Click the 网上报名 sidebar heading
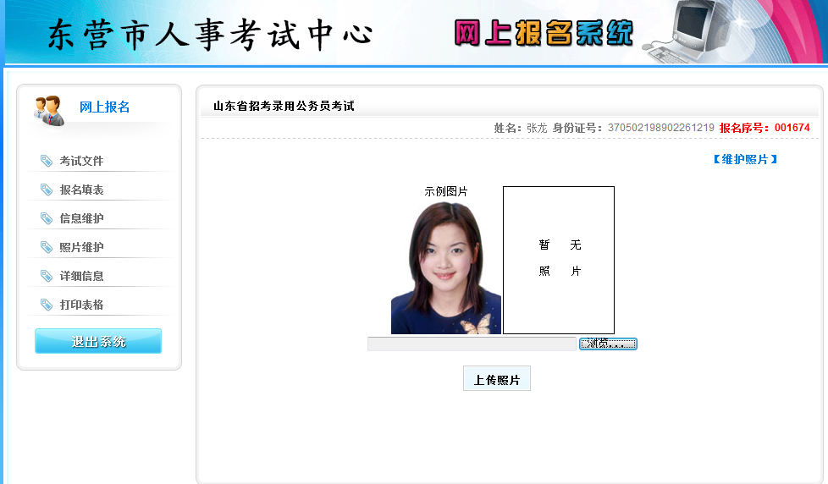 coord(104,107)
